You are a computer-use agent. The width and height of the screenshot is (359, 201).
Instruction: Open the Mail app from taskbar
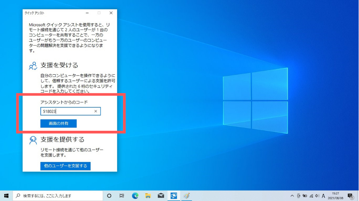(161, 196)
